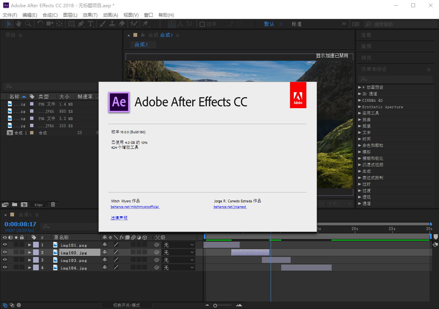The image size is (439, 309).
Task: Open behance.net/mitchmyersofficial link
Action: tap(135, 207)
